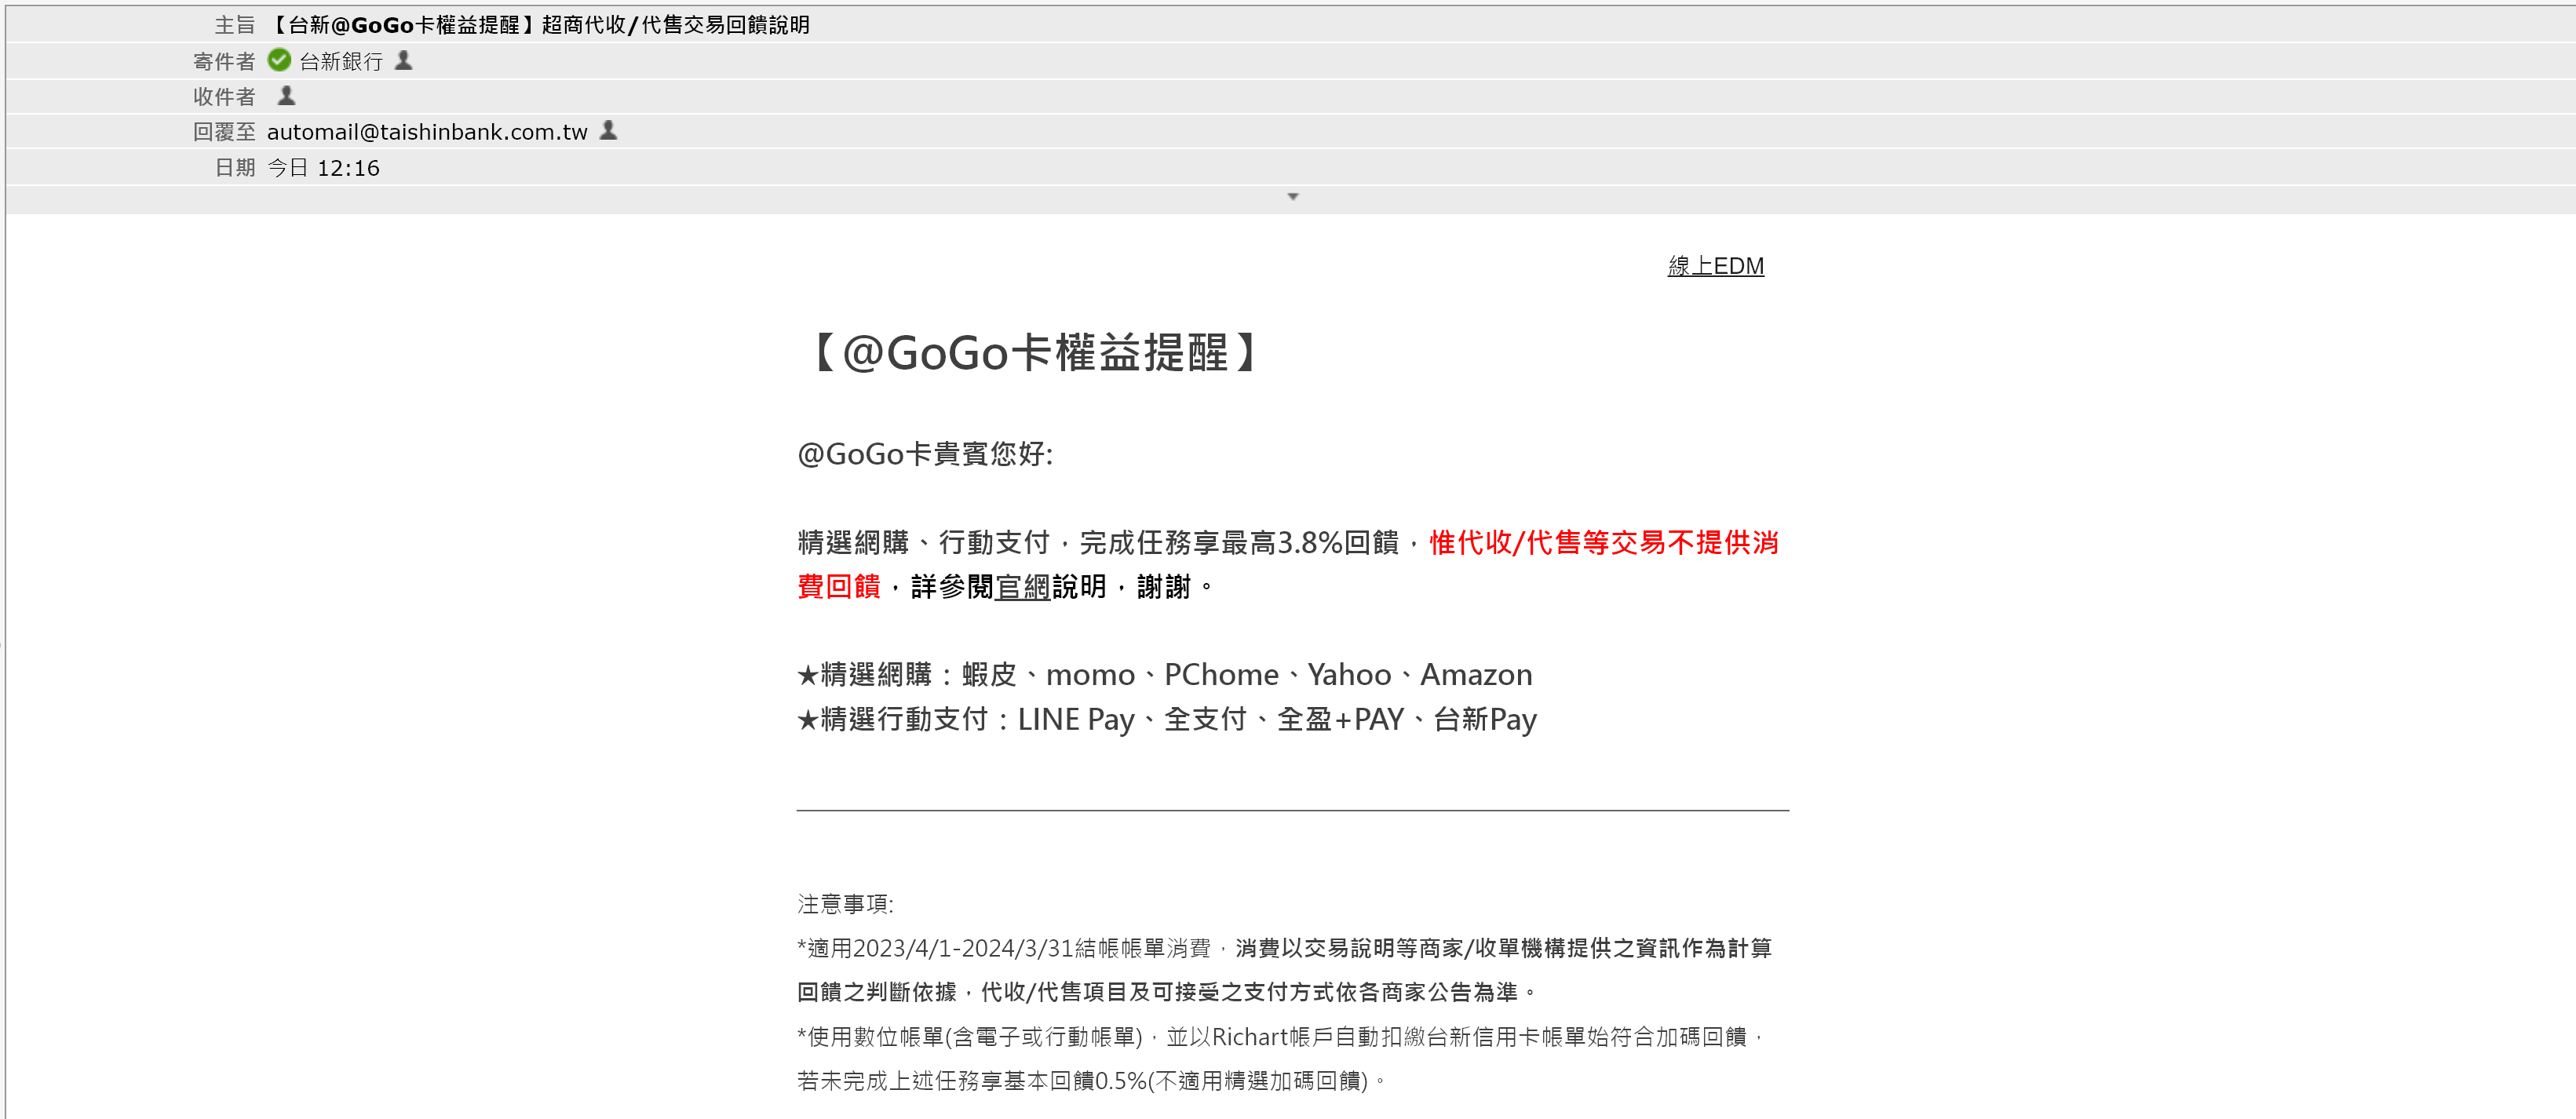Click the line beginning *適用2023/4/1-2024/3/31

[1285, 948]
